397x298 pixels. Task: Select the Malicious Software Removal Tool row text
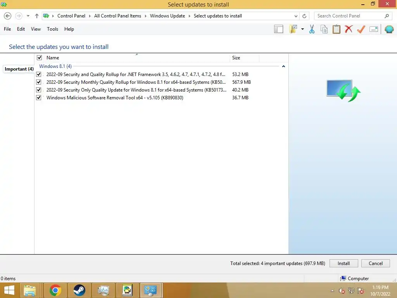click(x=115, y=97)
